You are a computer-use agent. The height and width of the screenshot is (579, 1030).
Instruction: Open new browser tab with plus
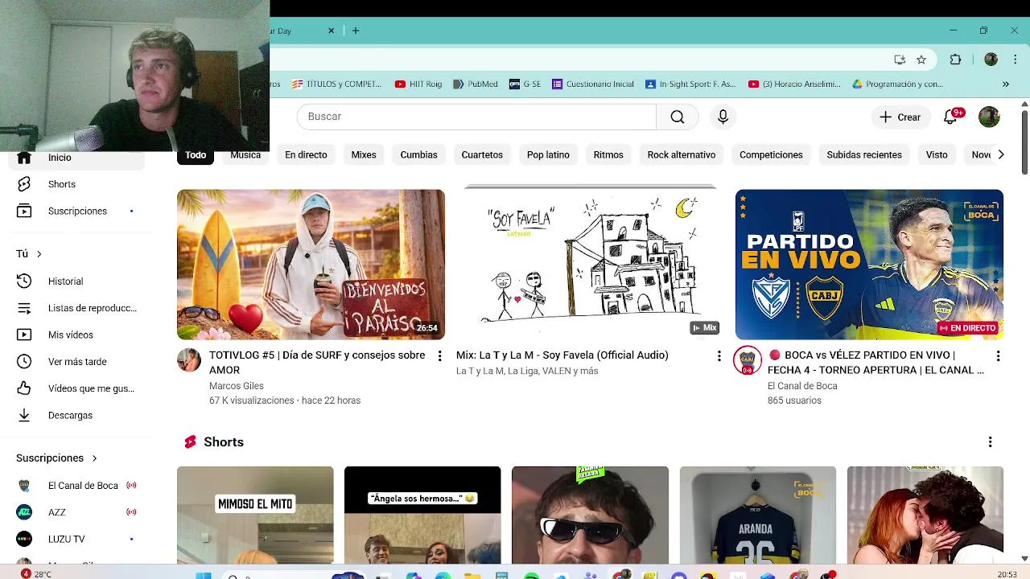coord(356,31)
